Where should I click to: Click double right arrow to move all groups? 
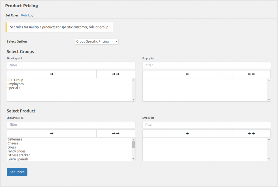point(116,74)
